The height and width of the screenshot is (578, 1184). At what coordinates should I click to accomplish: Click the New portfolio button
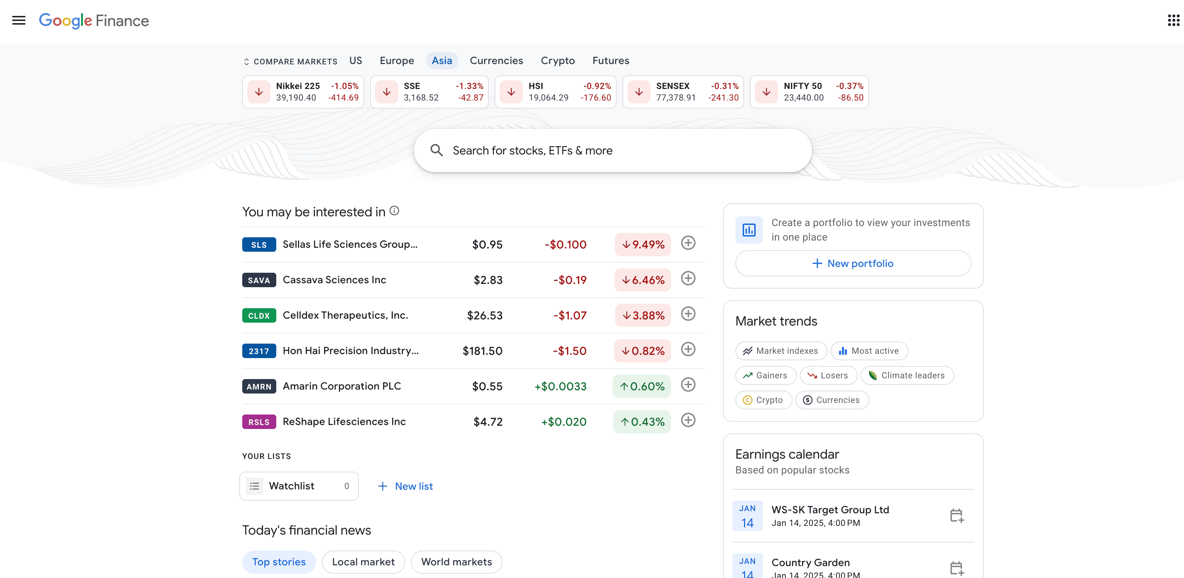[x=853, y=264]
